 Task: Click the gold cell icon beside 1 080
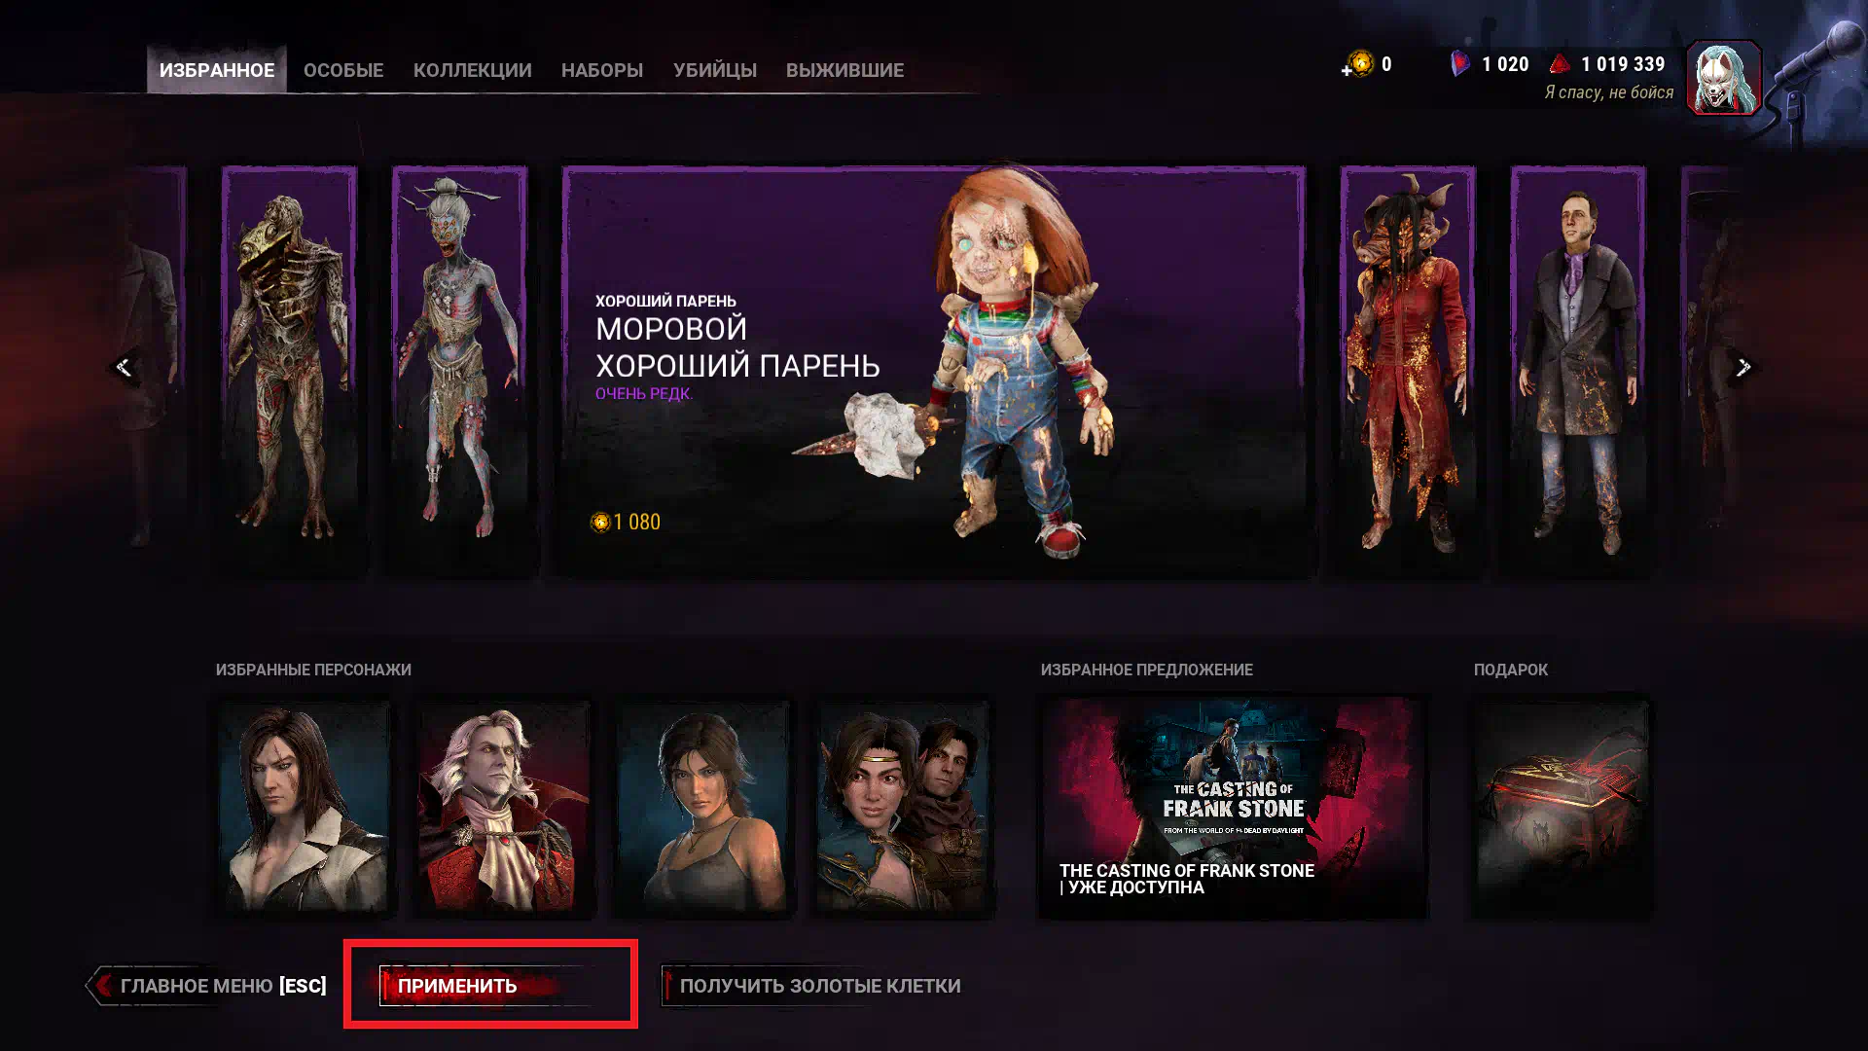[x=600, y=523]
